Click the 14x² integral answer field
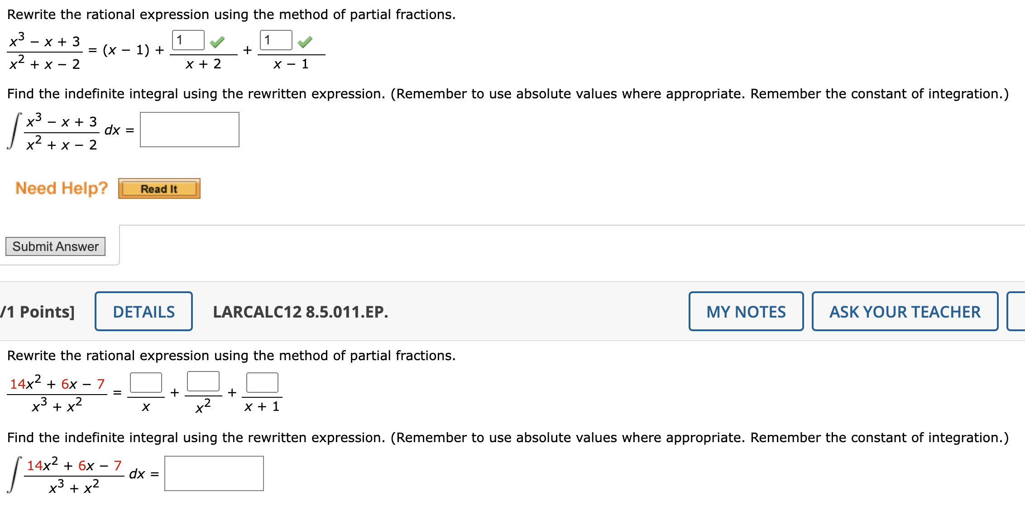The width and height of the screenshot is (1025, 516). pyautogui.click(x=214, y=473)
